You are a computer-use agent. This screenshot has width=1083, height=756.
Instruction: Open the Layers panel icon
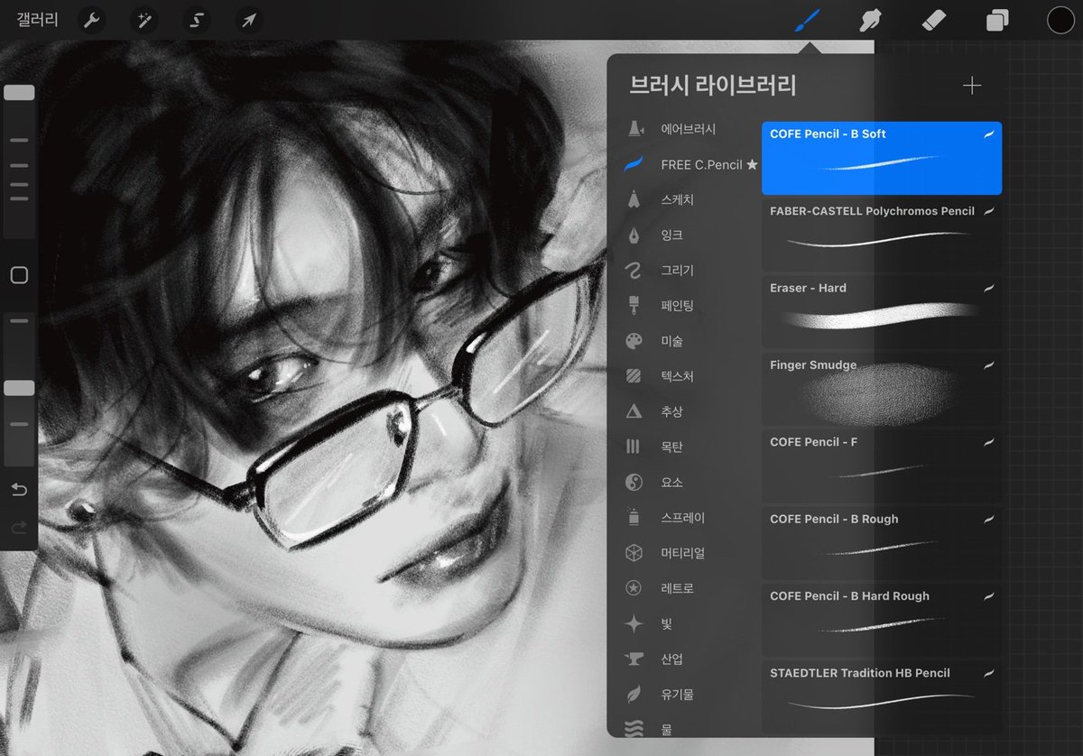pos(997,20)
